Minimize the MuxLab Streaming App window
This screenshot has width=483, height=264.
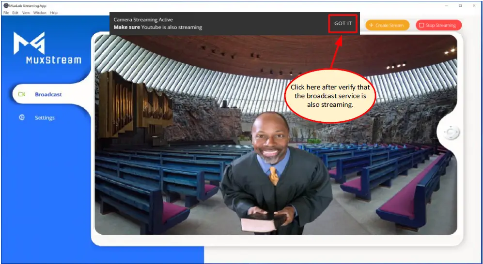coord(447,5)
